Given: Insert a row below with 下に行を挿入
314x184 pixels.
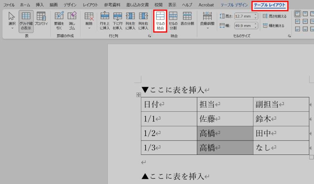Looking at the screenshot, I should (117, 21).
